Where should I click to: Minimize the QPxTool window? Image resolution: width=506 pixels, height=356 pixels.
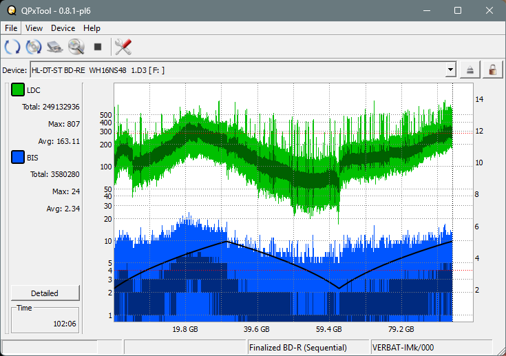(x=427, y=10)
